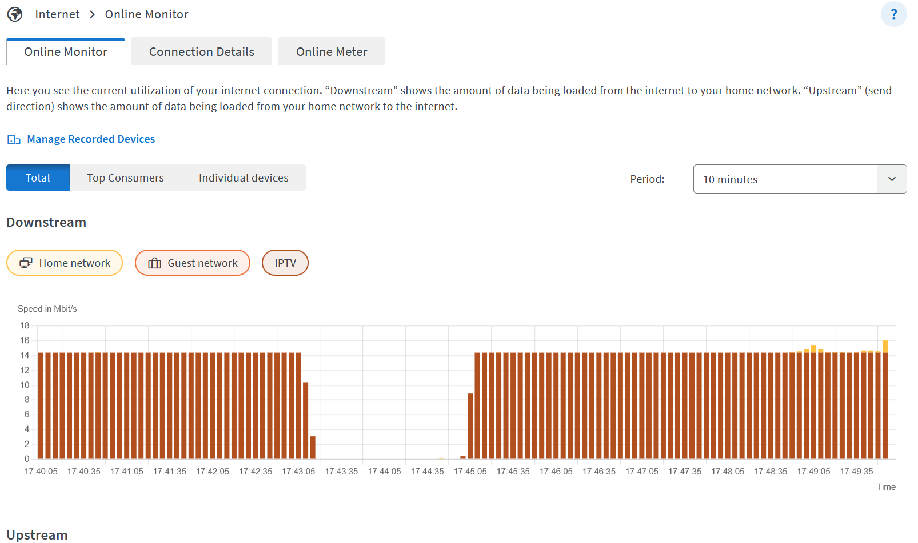The width and height of the screenshot is (918, 543).
Task: Open Manage Recorded Devices link
Action: (91, 139)
